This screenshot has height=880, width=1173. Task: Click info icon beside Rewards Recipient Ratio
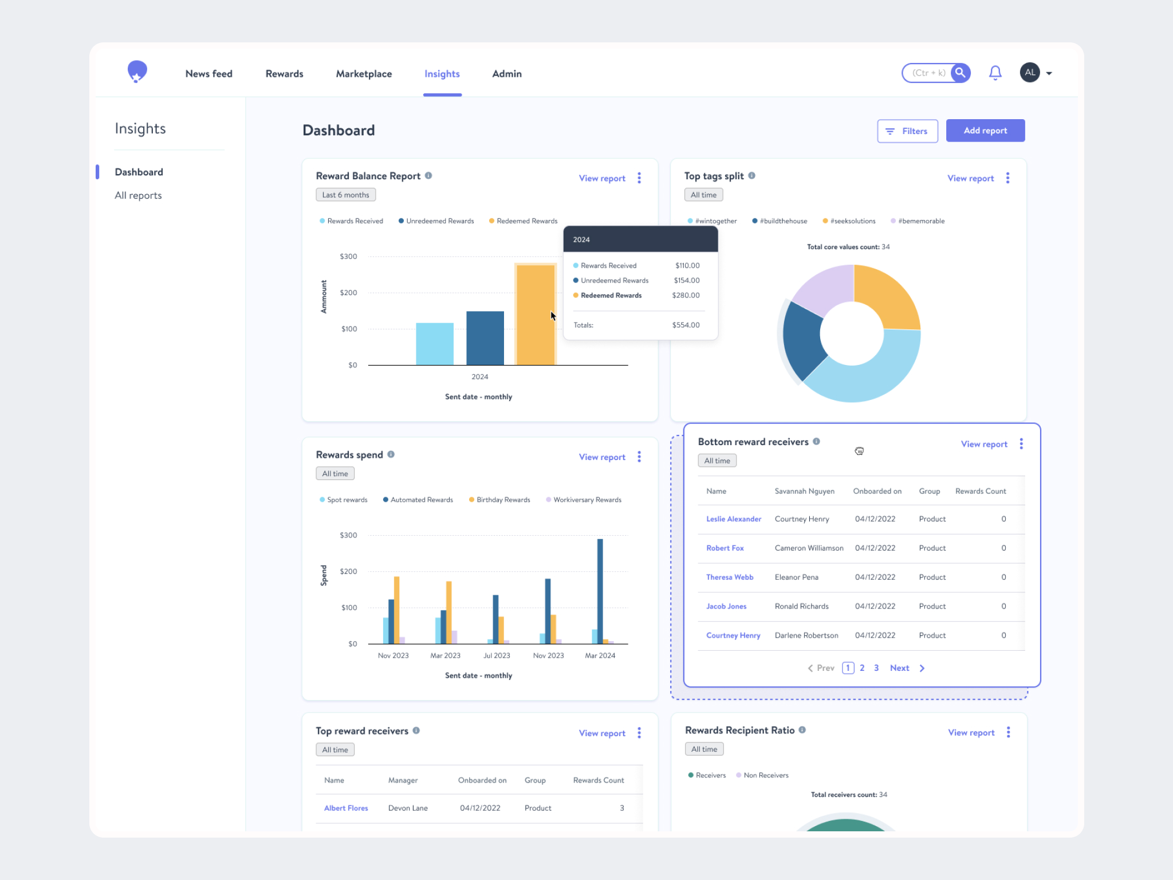[x=802, y=730]
